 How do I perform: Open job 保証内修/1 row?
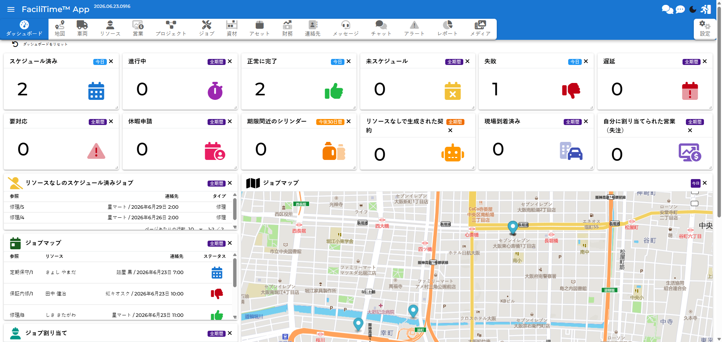(118, 294)
